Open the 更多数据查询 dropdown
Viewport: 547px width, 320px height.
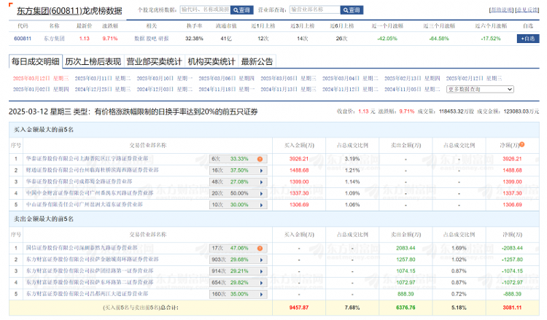[480, 89]
